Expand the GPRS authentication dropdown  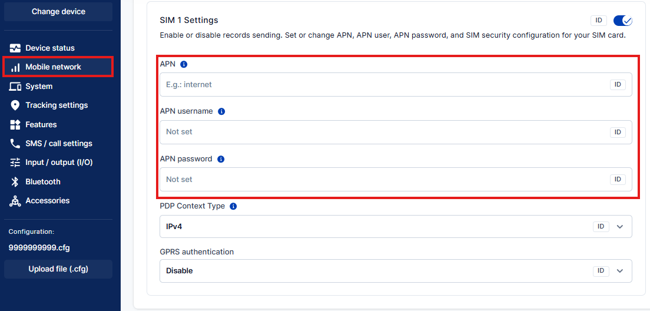(x=619, y=271)
